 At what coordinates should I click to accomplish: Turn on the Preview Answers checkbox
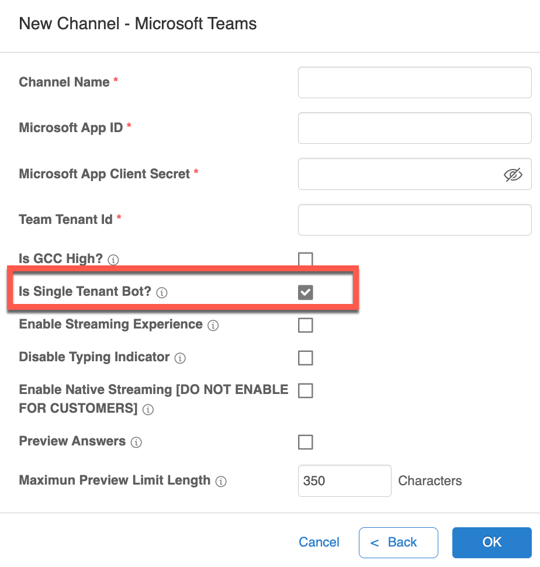click(305, 442)
